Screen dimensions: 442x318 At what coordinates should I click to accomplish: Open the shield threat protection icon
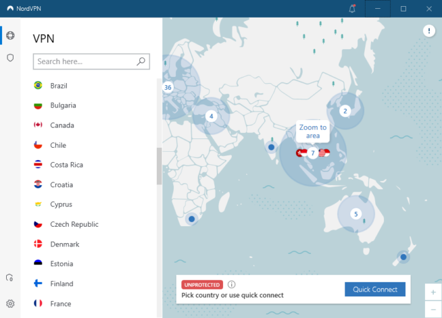(10, 58)
